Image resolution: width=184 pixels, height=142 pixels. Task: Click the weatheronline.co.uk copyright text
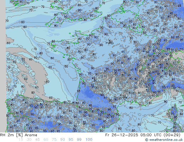[x=164, y=140]
